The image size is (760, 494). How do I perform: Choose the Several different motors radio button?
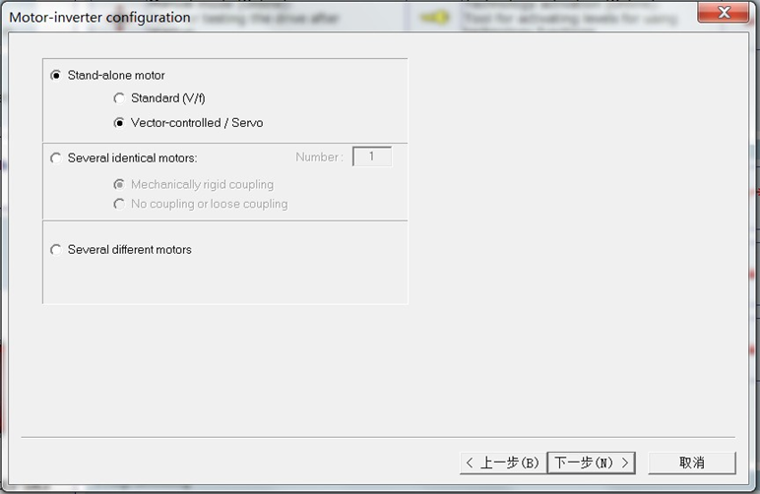click(56, 250)
